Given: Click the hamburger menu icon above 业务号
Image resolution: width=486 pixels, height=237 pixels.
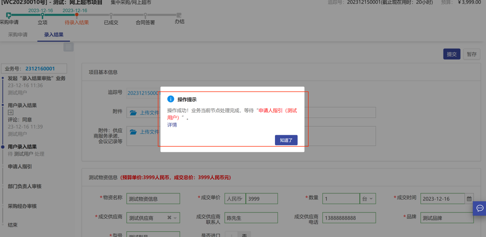Looking at the screenshot, I should pyautogui.click(x=68, y=47).
